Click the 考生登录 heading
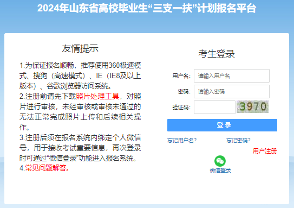The image size is (294, 208). (217, 54)
